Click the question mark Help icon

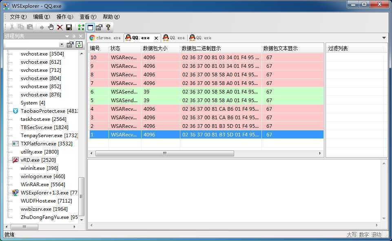(x=108, y=27)
